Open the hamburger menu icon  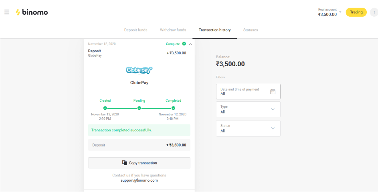coord(7,12)
